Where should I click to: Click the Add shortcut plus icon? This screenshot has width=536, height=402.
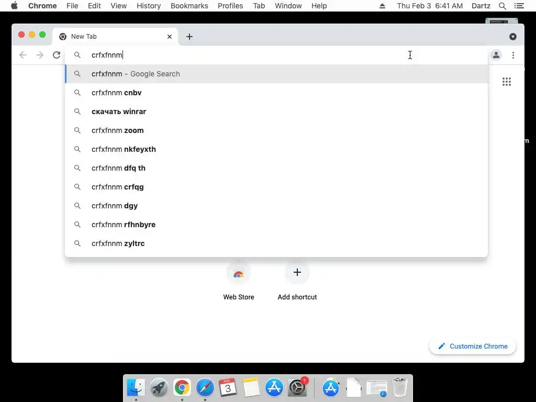[x=297, y=272]
